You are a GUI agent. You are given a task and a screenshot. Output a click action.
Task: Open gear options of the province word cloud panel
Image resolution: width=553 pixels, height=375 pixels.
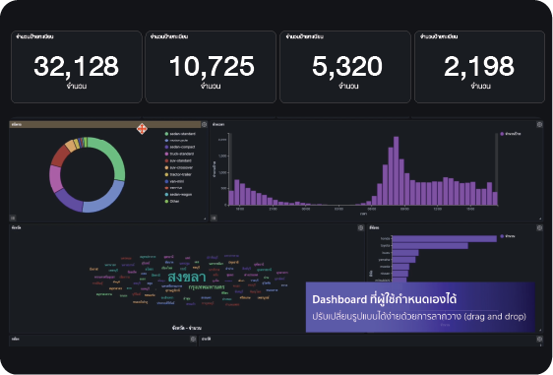pos(360,228)
